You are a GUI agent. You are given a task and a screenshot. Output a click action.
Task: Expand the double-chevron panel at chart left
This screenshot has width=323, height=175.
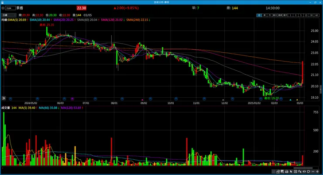[x=3, y=98]
